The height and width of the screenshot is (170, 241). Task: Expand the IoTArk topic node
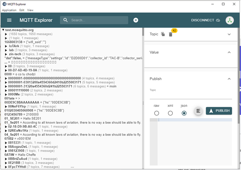click(x=6, y=46)
